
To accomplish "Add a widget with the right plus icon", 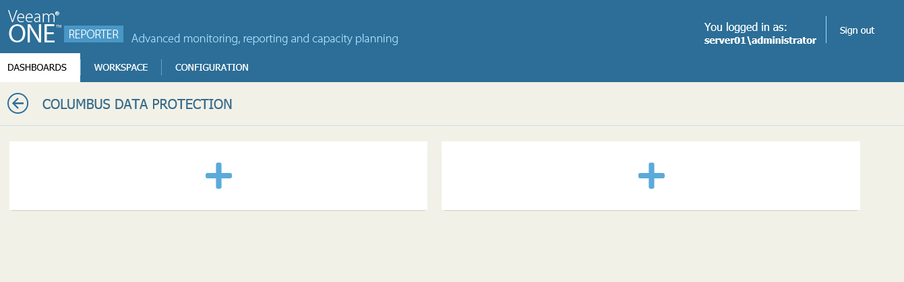I will (x=651, y=176).
